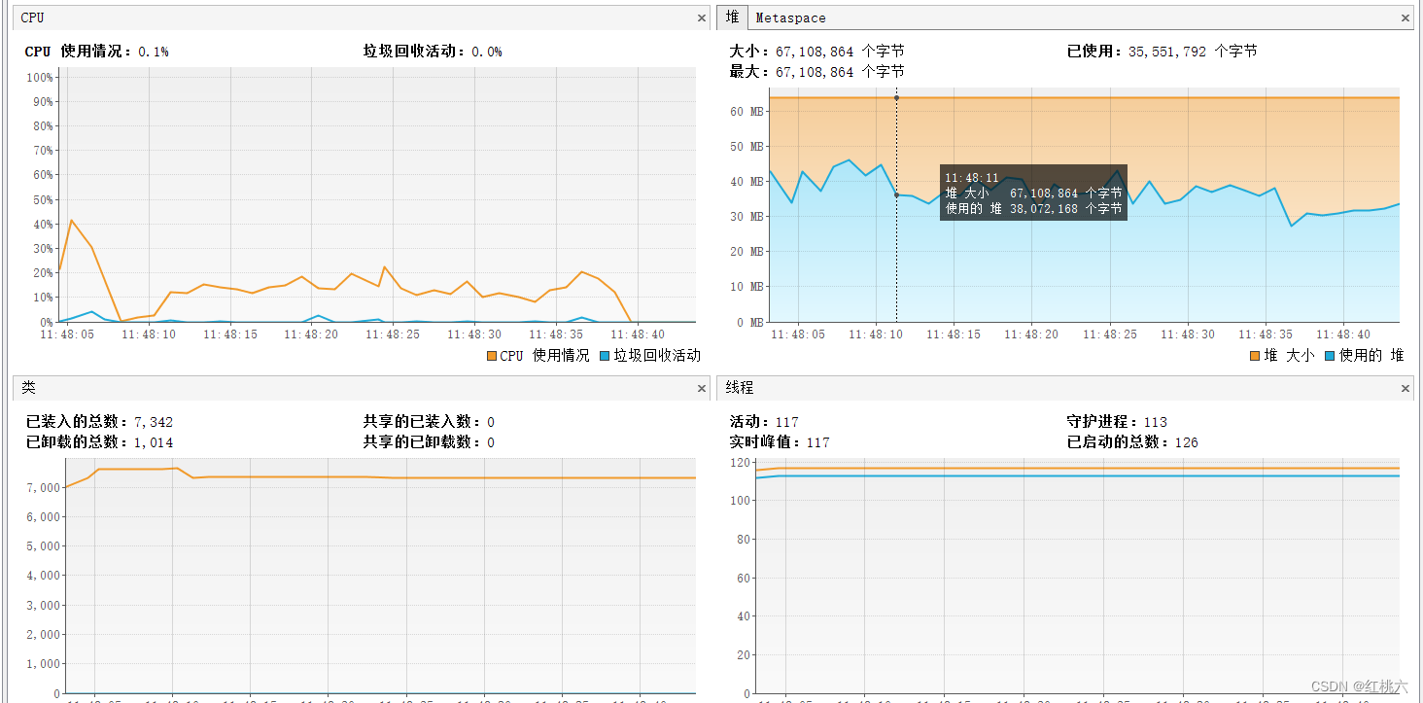Screen dimensions: 1423x703
Task: Click the 已启动的总数: 126 text
Action: coord(1132,442)
